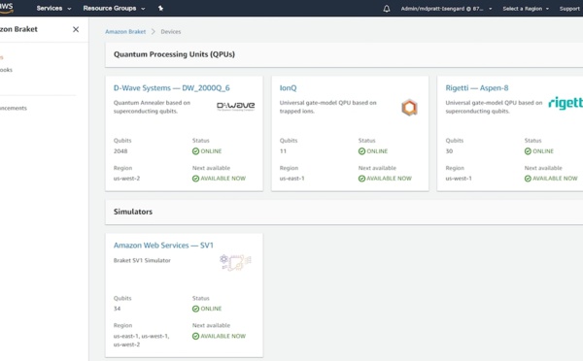Click the AWS logo

pos(7,8)
